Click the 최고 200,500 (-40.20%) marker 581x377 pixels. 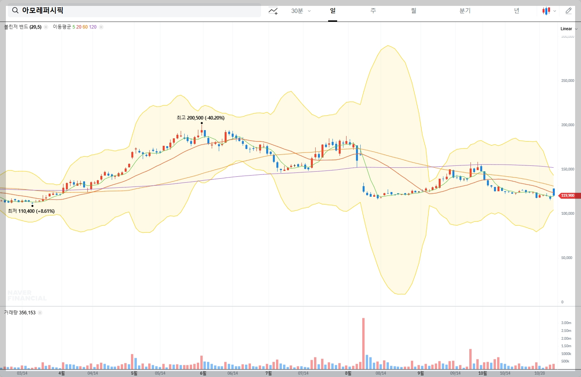[200, 118]
